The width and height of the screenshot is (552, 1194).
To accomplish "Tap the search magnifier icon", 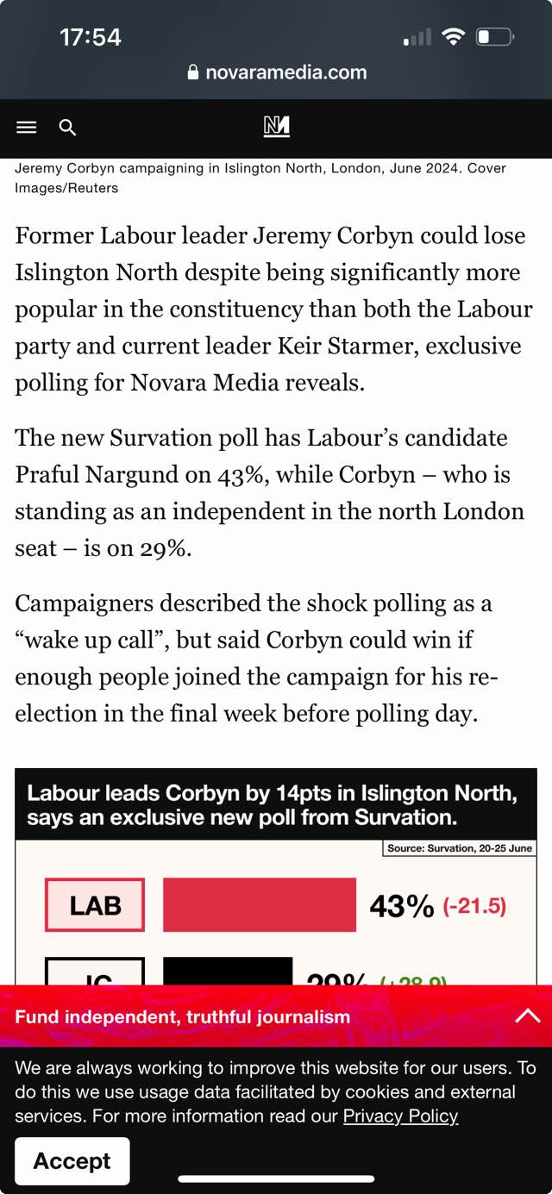I will pyautogui.click(x=68, y=128).
